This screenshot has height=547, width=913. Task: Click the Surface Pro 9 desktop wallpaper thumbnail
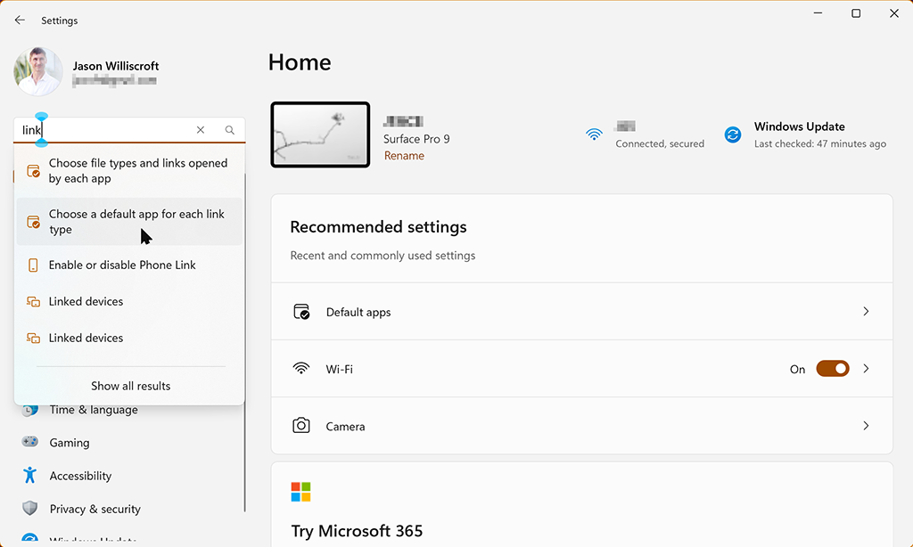(320, 135)
